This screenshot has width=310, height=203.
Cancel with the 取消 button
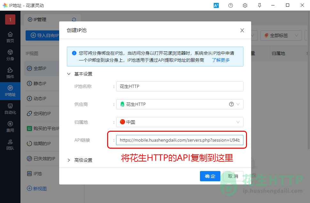click(233, 176)
